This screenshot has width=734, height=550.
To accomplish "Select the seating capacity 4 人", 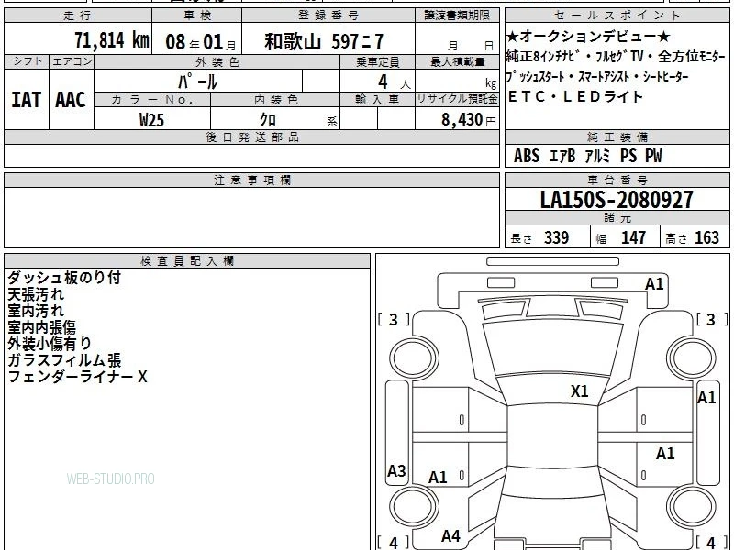I will pos(394,82).
